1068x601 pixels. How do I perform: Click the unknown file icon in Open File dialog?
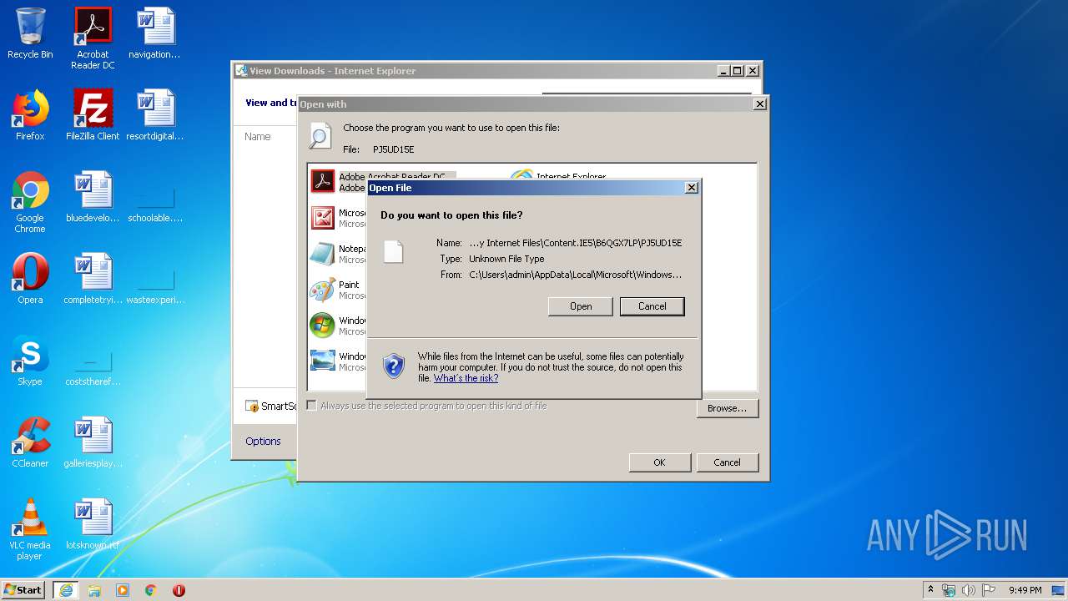[393, 251]
